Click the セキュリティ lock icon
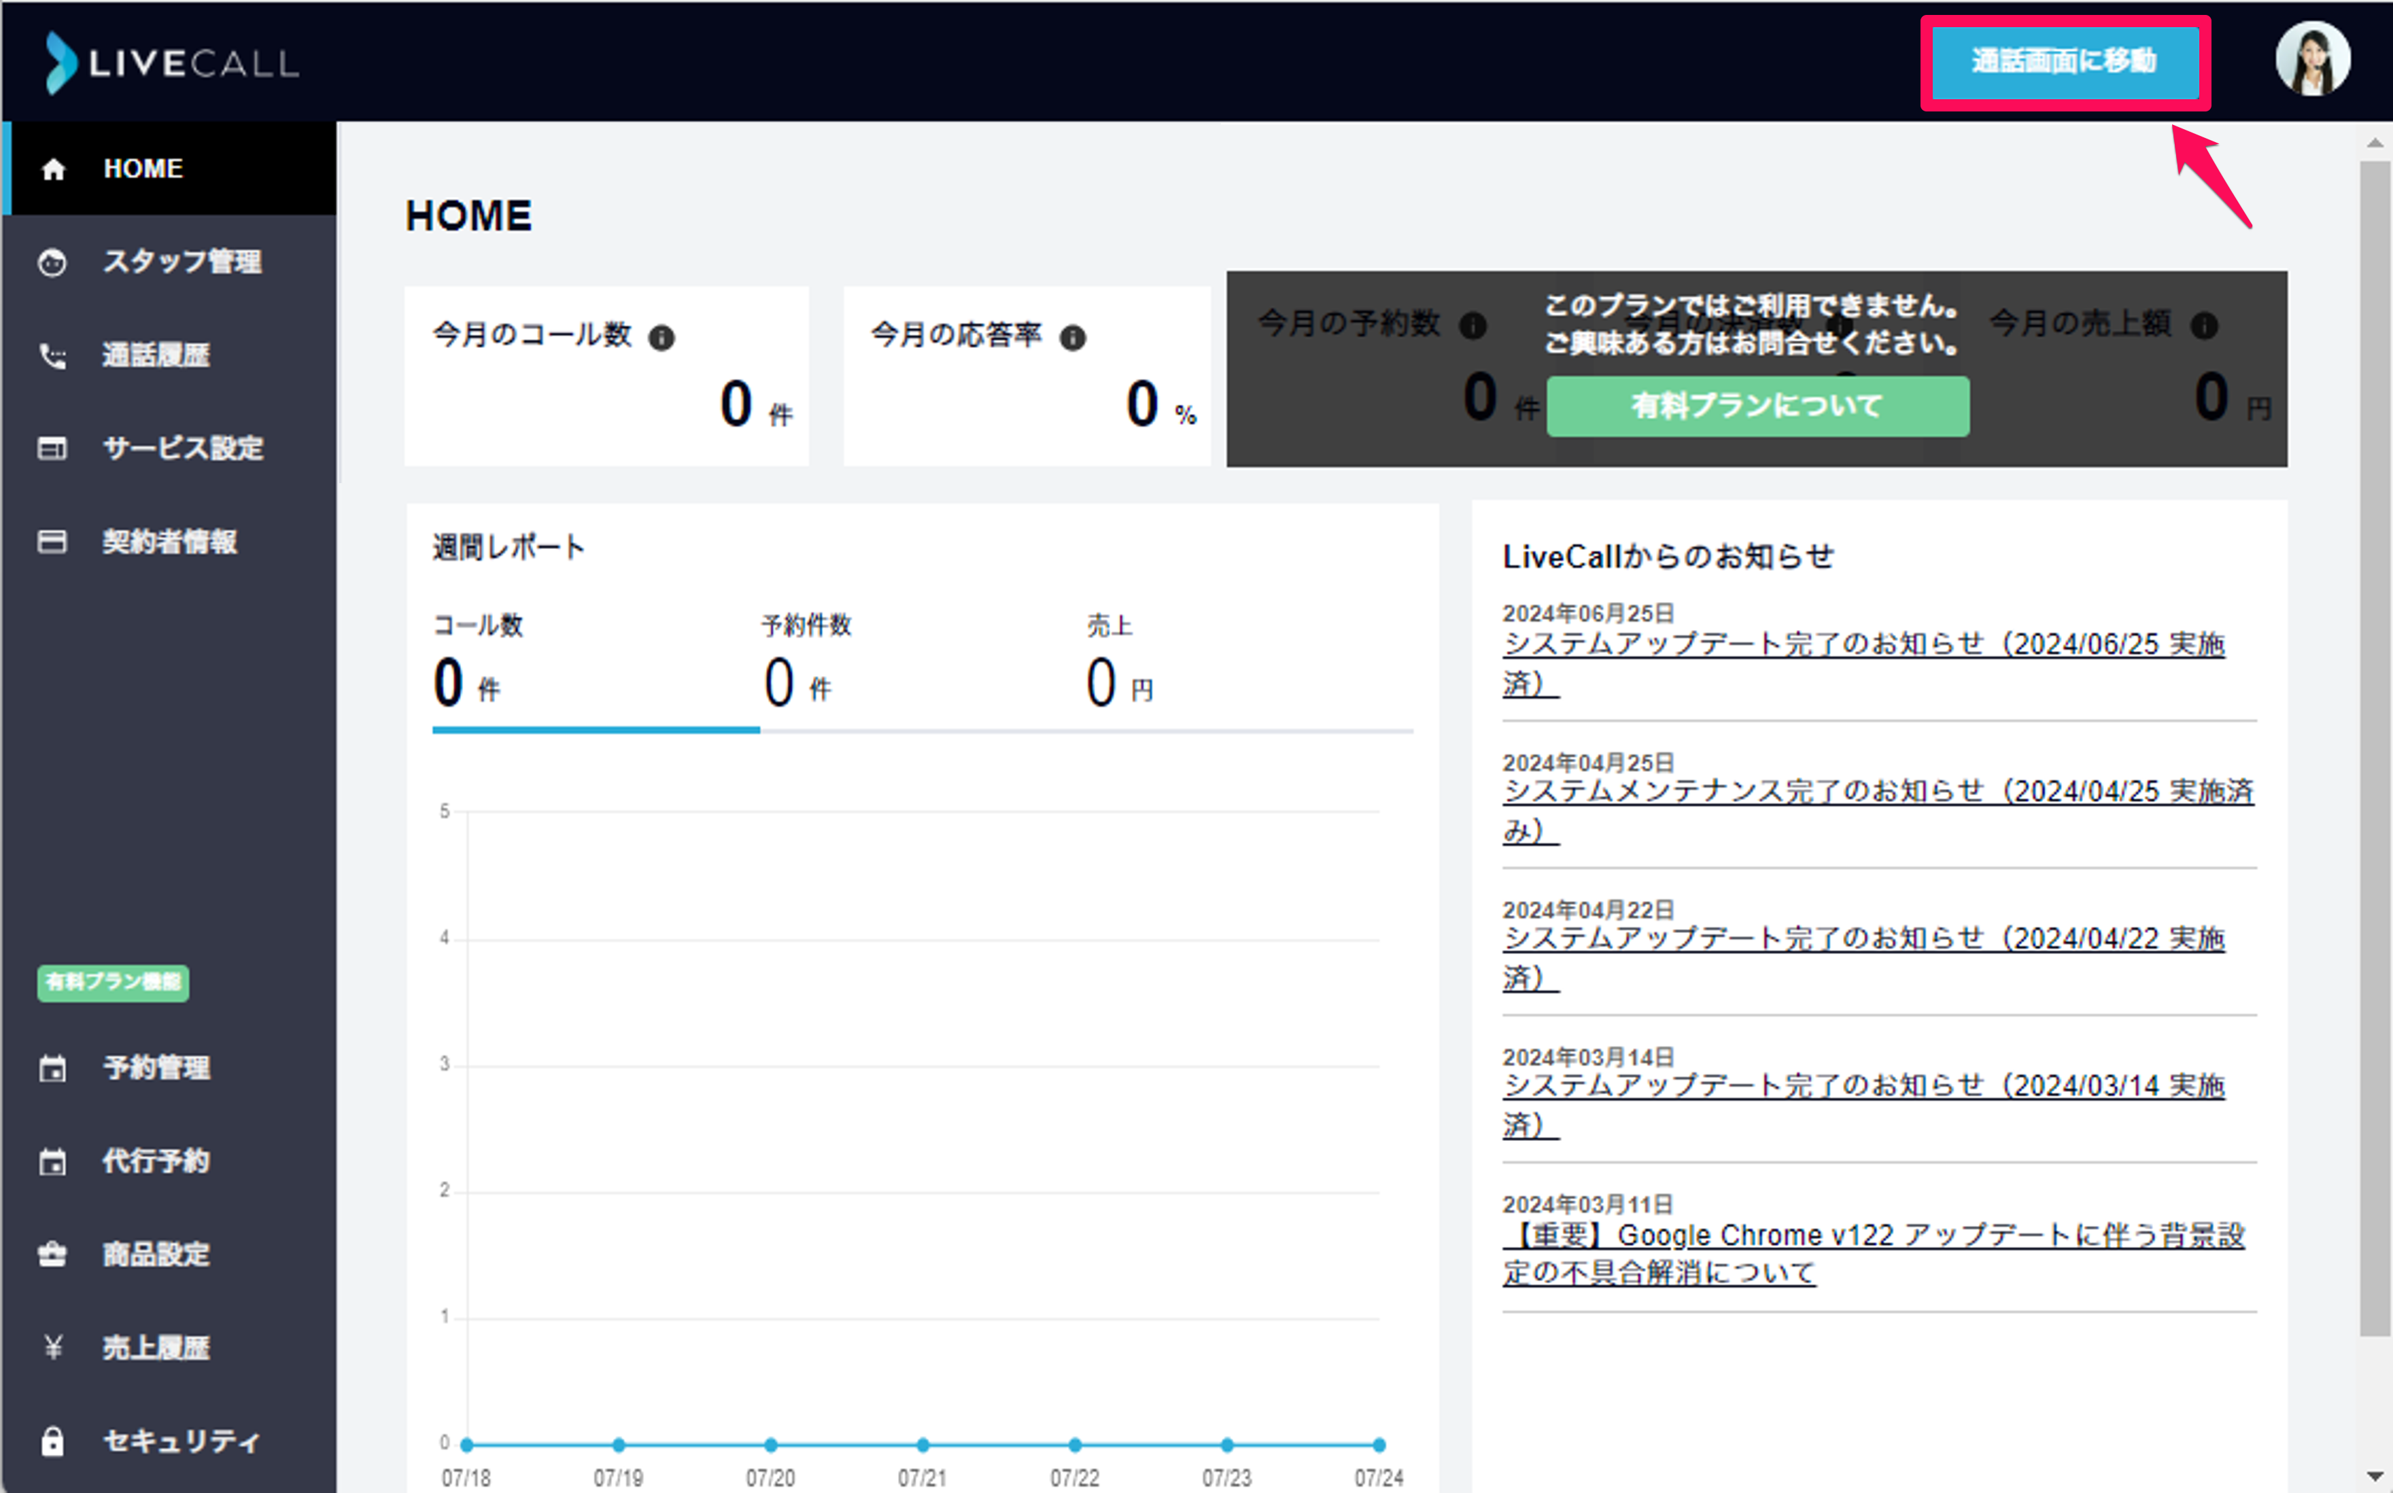Screen dimensions: 2393x1493 [x=52, y=1441]
